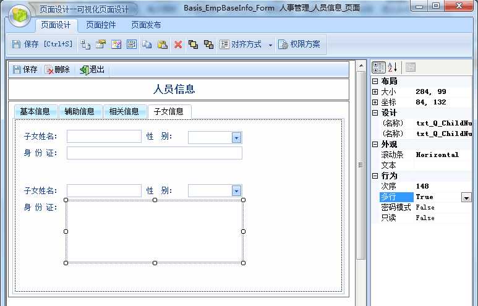The image size is (478, 306).
Task: Collapse the 外观 category
Action: click(375, 144)
